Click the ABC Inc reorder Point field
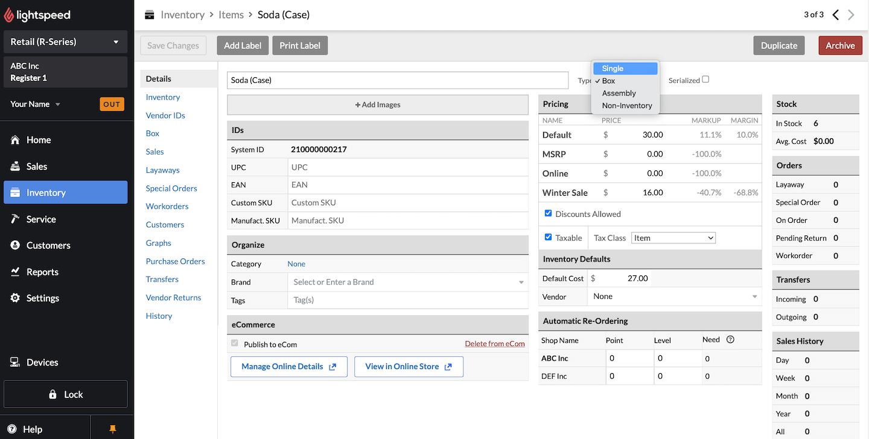 [x=629, y=358]
